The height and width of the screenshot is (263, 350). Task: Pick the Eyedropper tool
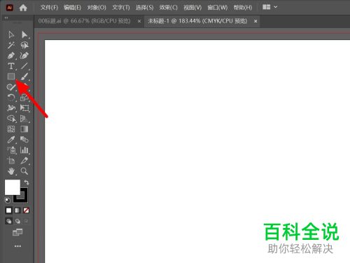click(11, 140)
